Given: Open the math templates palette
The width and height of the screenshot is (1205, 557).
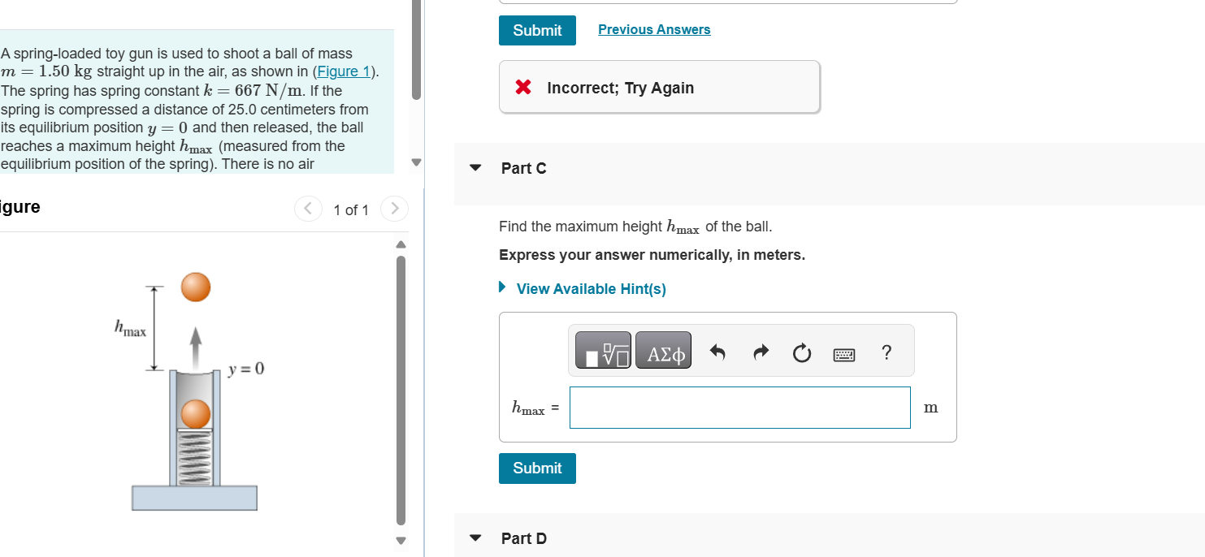Looking at the screenshot, I should coord(604,351).
